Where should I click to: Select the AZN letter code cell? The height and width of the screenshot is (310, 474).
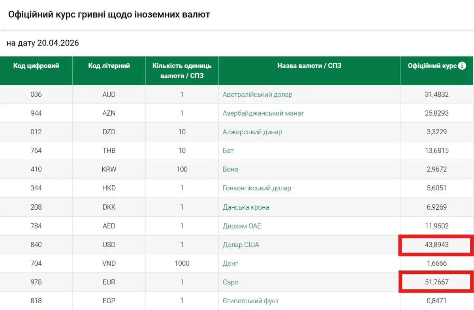click(x=109, y=113)
